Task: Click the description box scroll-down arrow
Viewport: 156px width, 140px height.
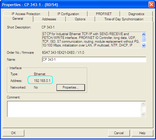Action: point(144,45)
